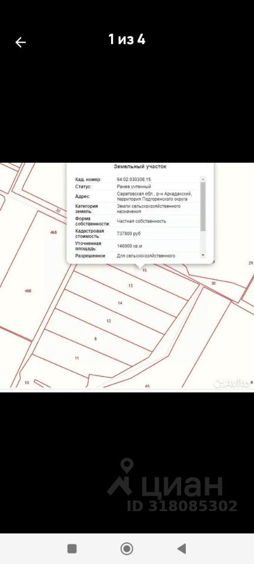
Task: Tap the Android recent apps square
Action: [x=72, y=549]
